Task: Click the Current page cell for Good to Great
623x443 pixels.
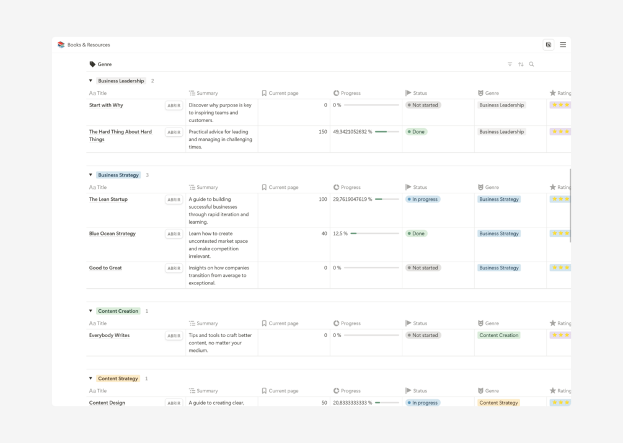Action: click(294, 268)
